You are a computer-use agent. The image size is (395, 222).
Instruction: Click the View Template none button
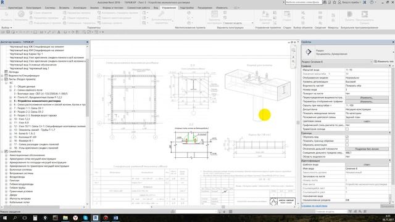coord(367,165)
